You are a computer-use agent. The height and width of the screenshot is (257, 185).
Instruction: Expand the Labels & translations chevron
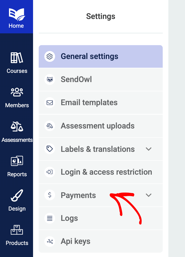tap(149, 149)
